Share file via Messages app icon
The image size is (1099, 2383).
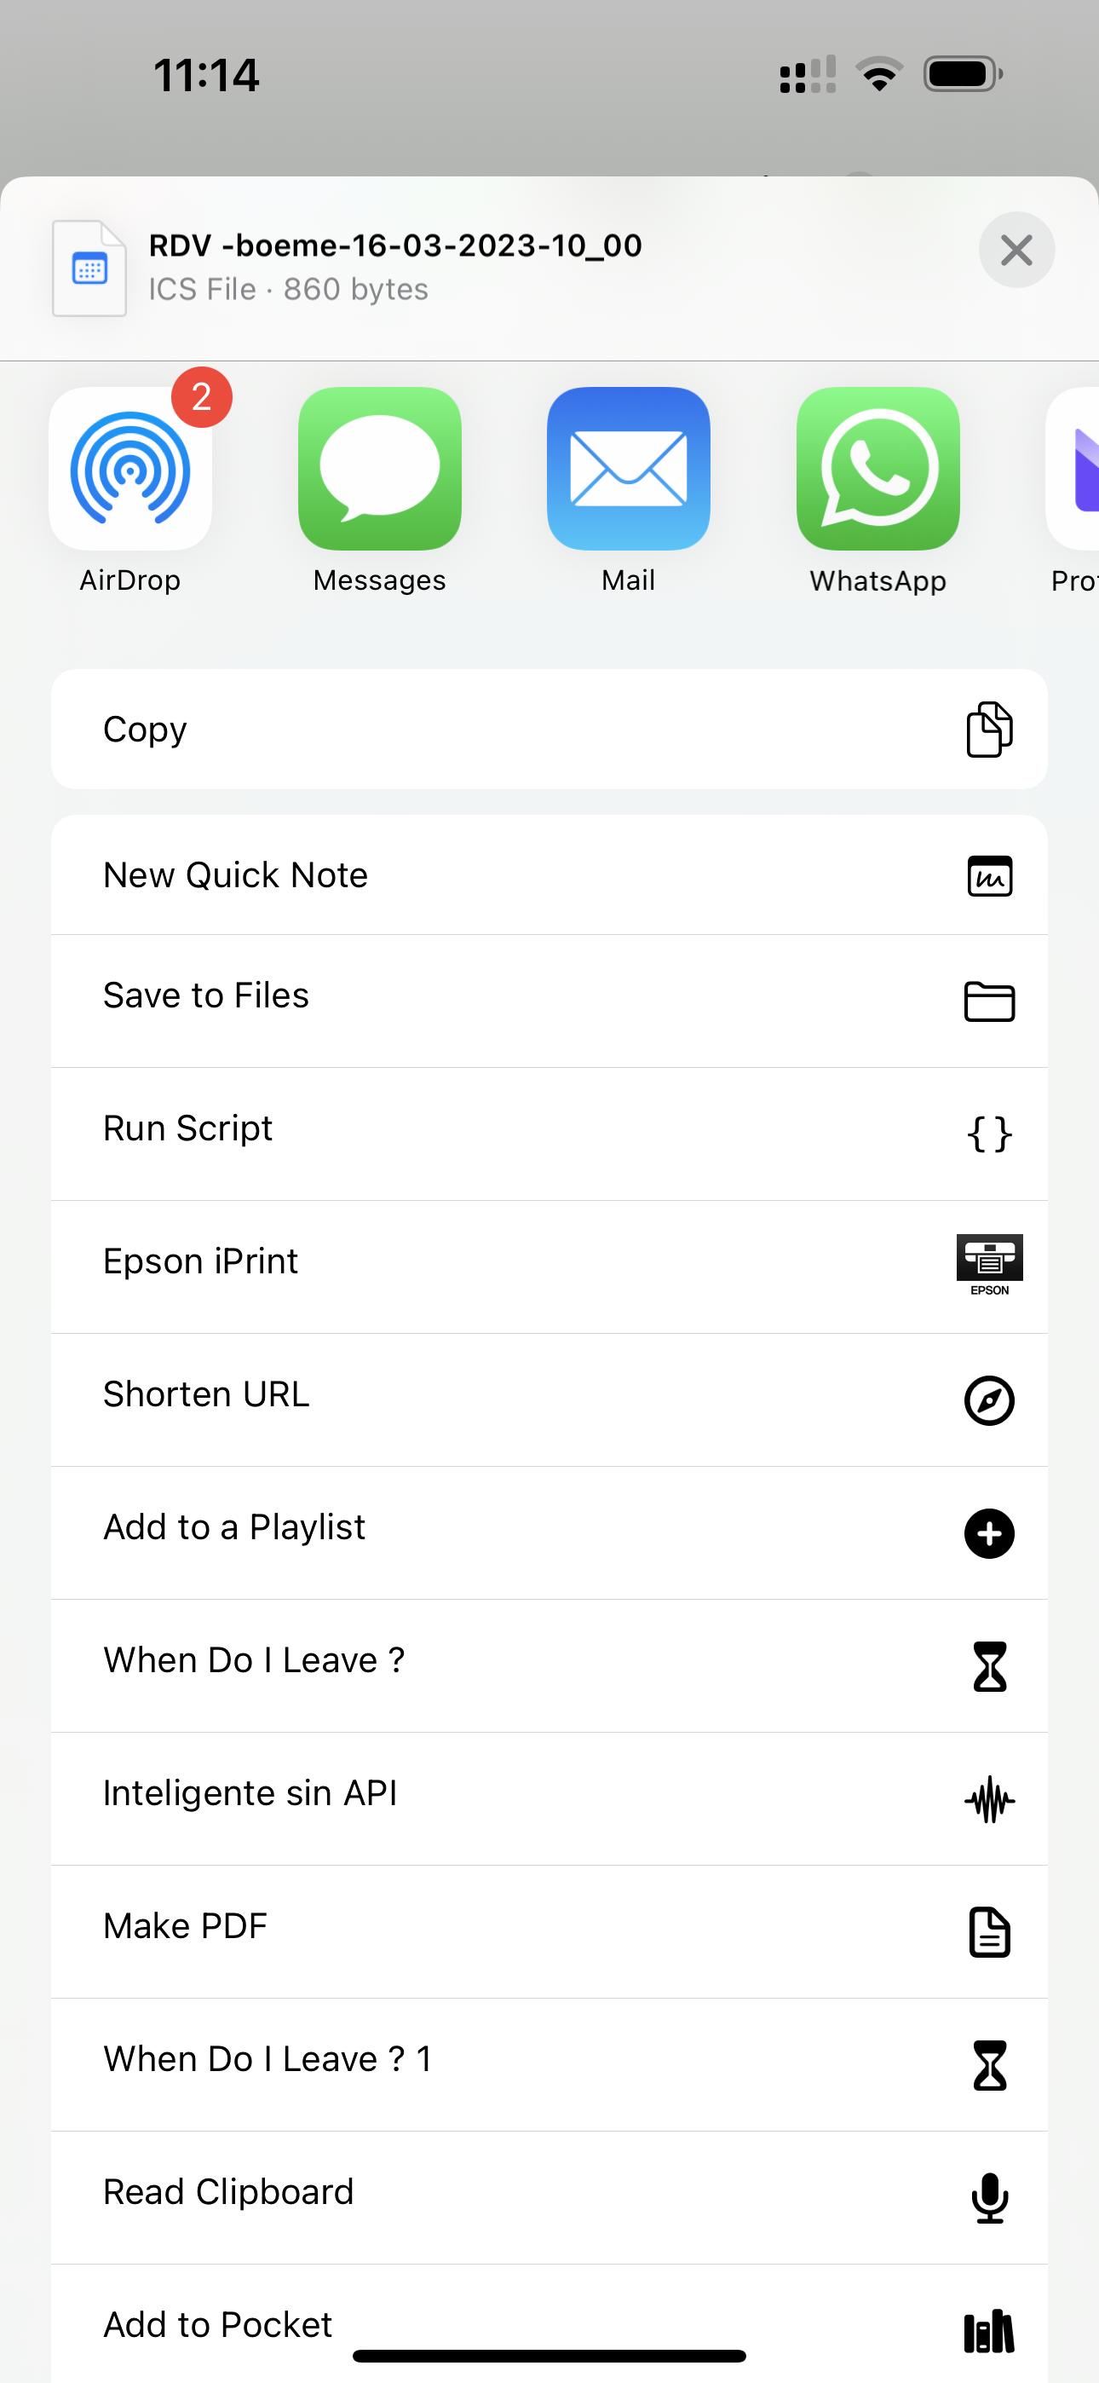point(379,469)
